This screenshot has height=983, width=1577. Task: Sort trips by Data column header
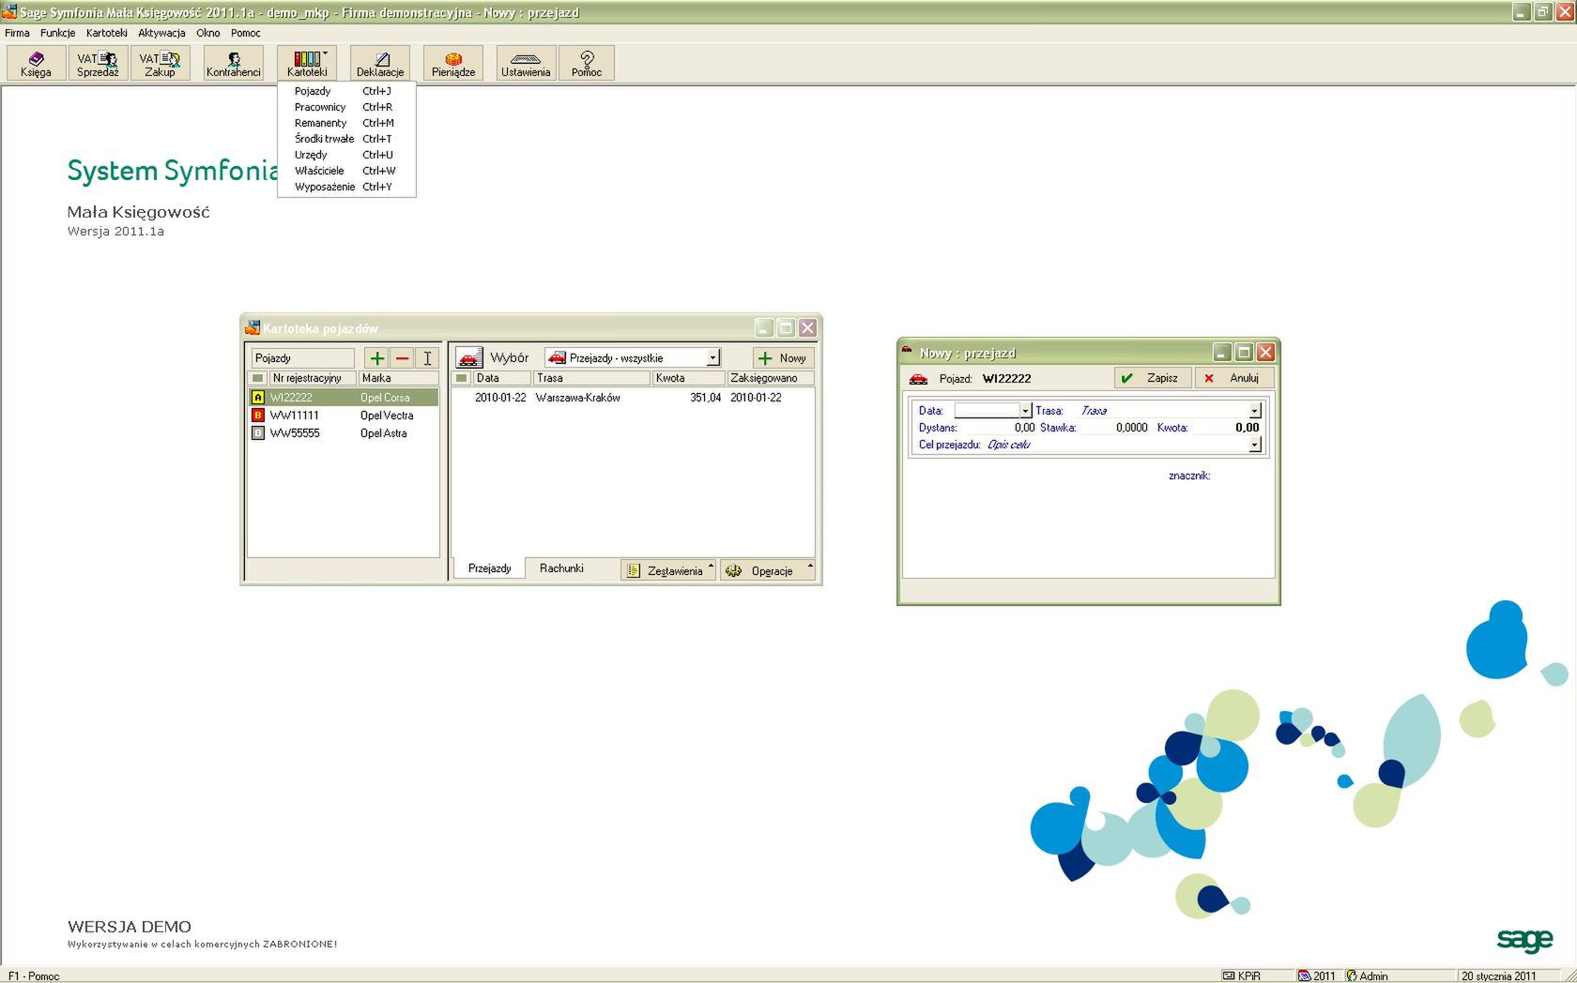[x=502, y=378]
